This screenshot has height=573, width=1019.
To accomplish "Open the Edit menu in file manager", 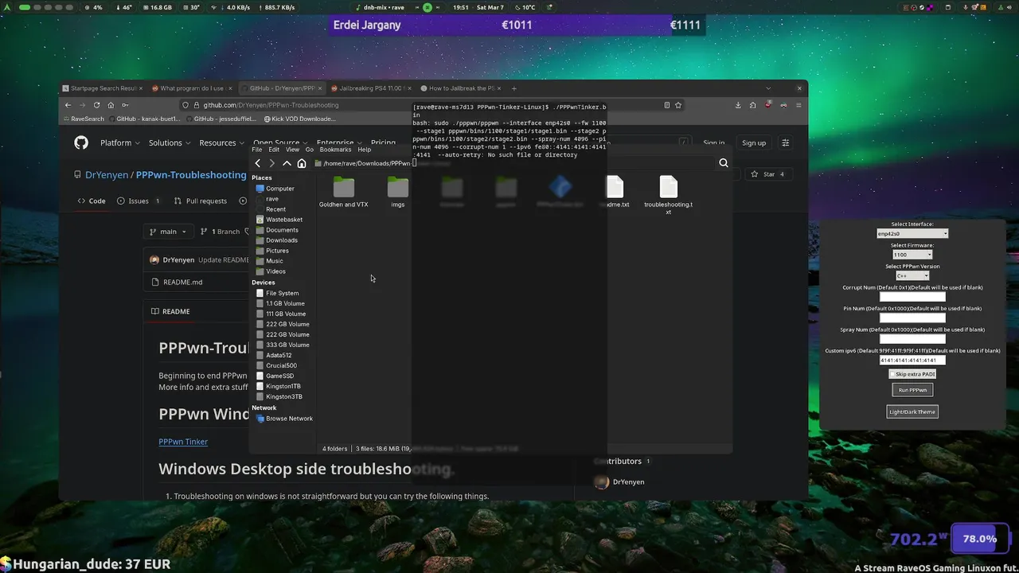I will click(274, 150).
